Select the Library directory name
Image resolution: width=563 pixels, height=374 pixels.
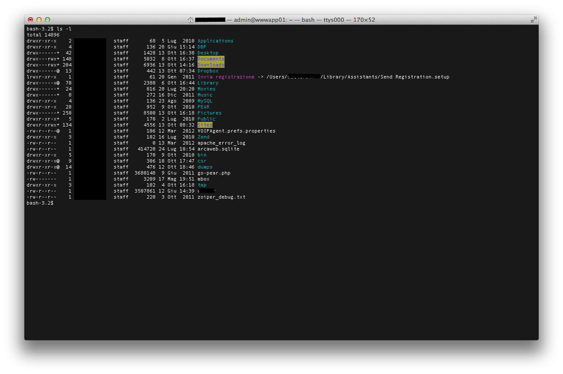click(x=208, y=83)
